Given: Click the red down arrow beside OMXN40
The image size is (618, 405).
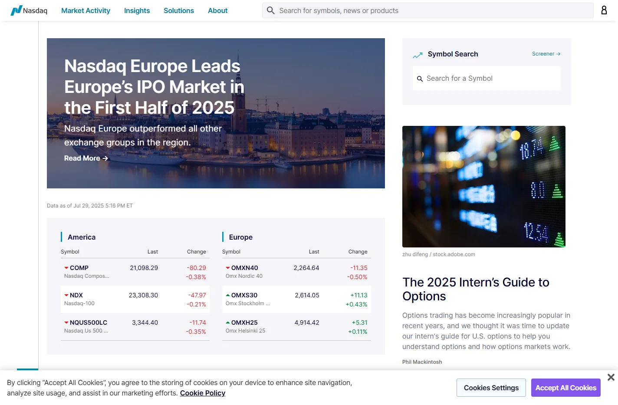Looking at the screenshot, I should 228,268.
